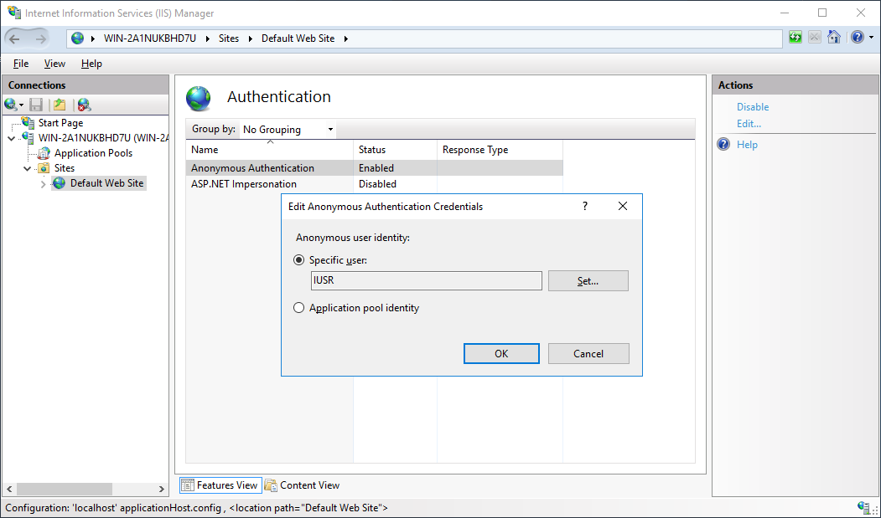
Task: Click the Create New Connection globe icon
Action: pos(11,105)
